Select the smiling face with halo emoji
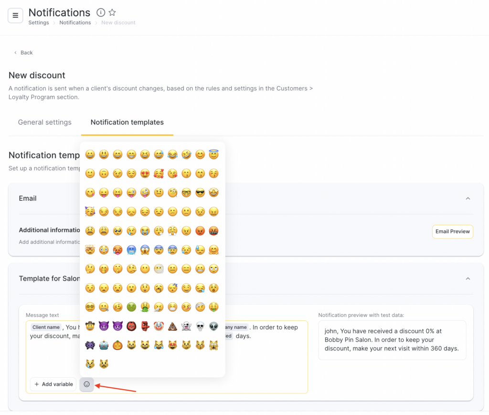Screen dimensions: 489x415 213,154
